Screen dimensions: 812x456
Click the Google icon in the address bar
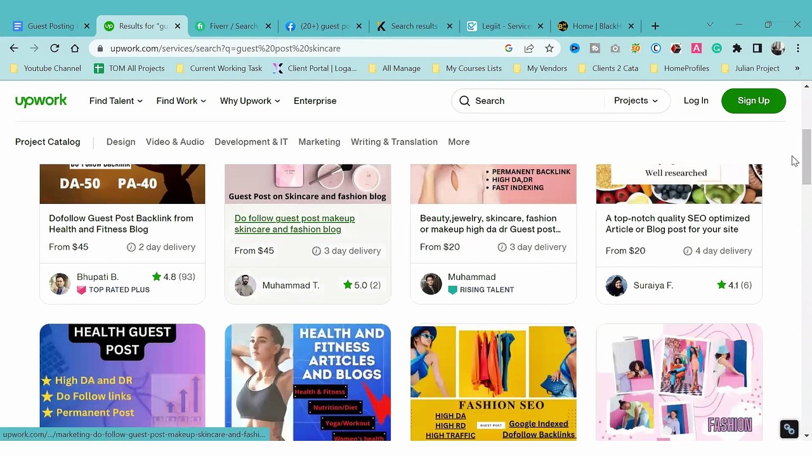point(509,48)
